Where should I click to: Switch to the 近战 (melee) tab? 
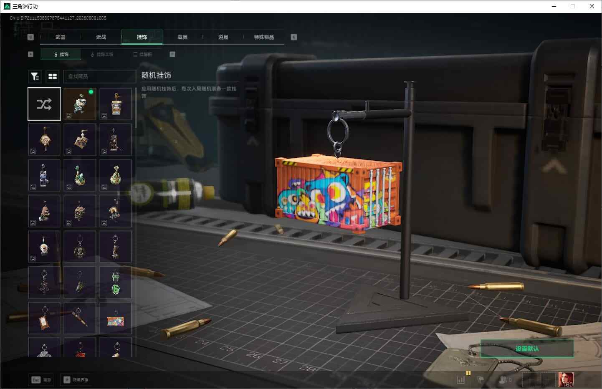pos(101,37)
